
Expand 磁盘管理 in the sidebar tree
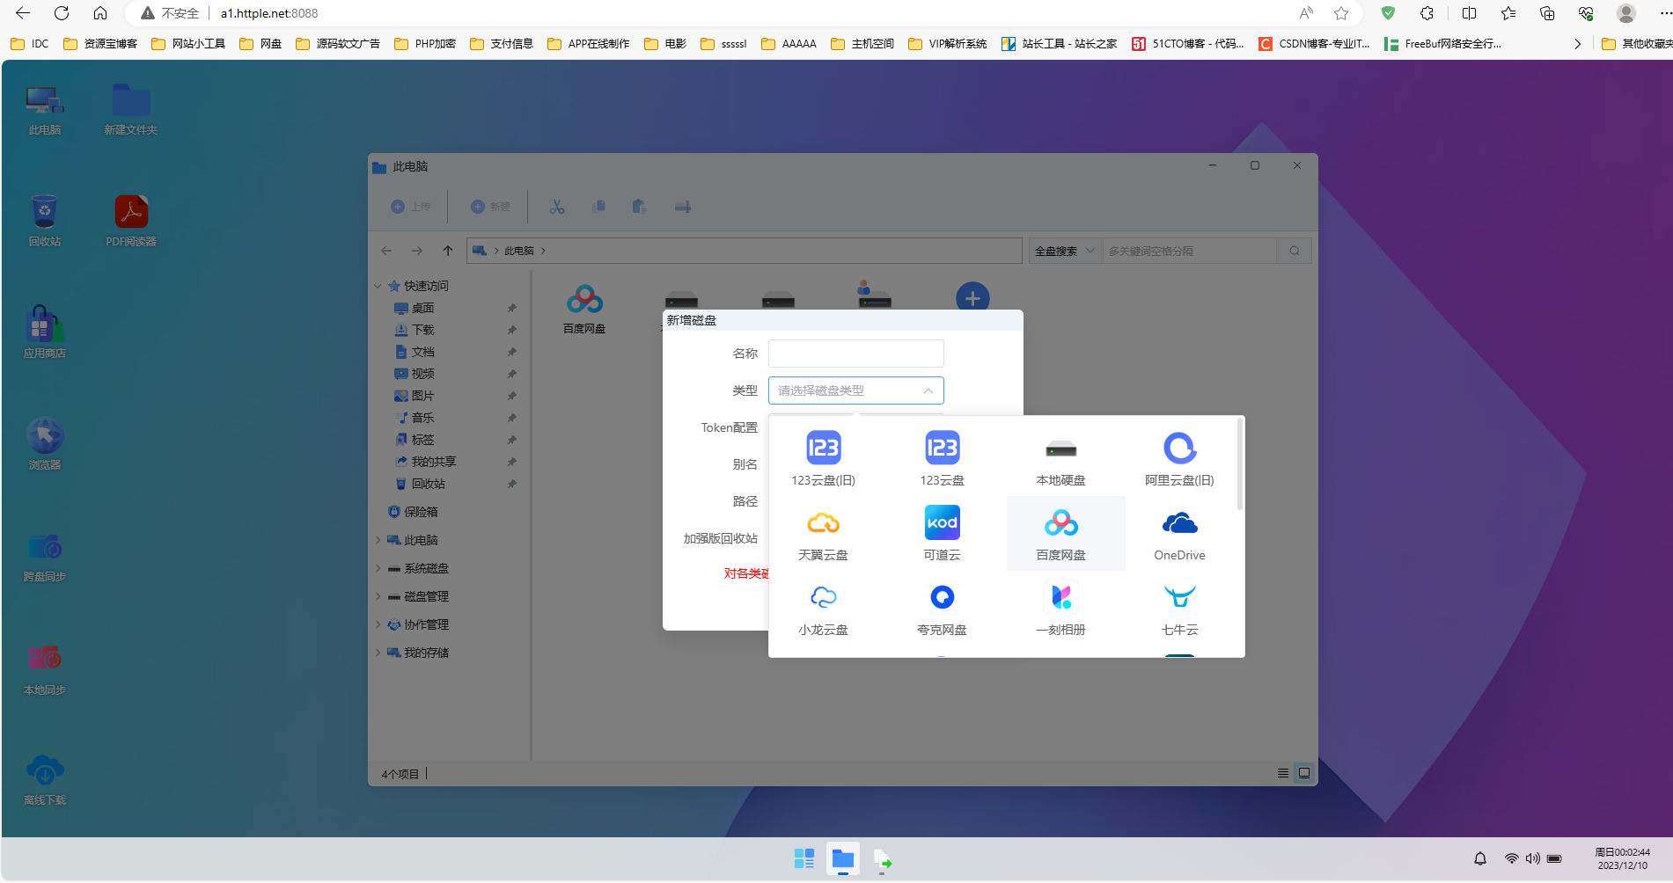point(378,596)
